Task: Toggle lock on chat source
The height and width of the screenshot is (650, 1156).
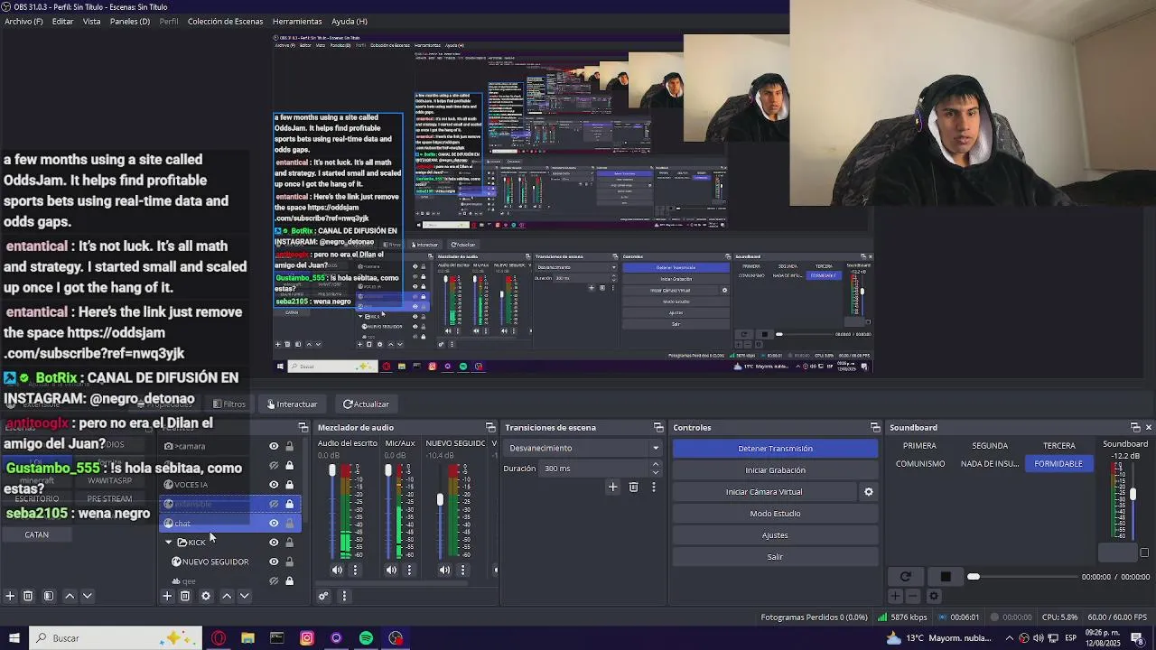Action: coord(290,523)
